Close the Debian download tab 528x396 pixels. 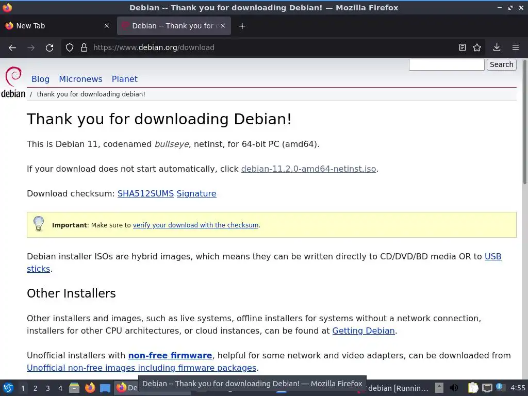coord(223,26)
